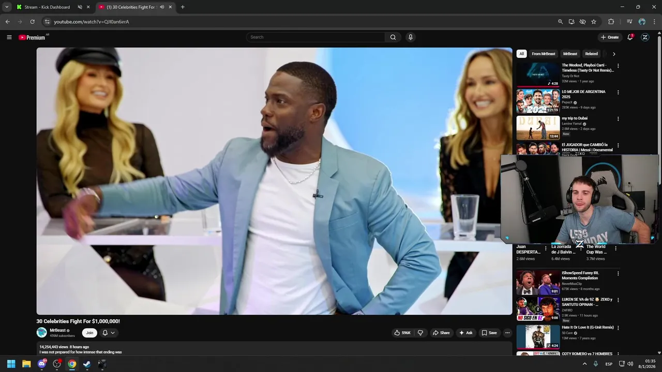Open the Chrome three-dot menu

654,22
